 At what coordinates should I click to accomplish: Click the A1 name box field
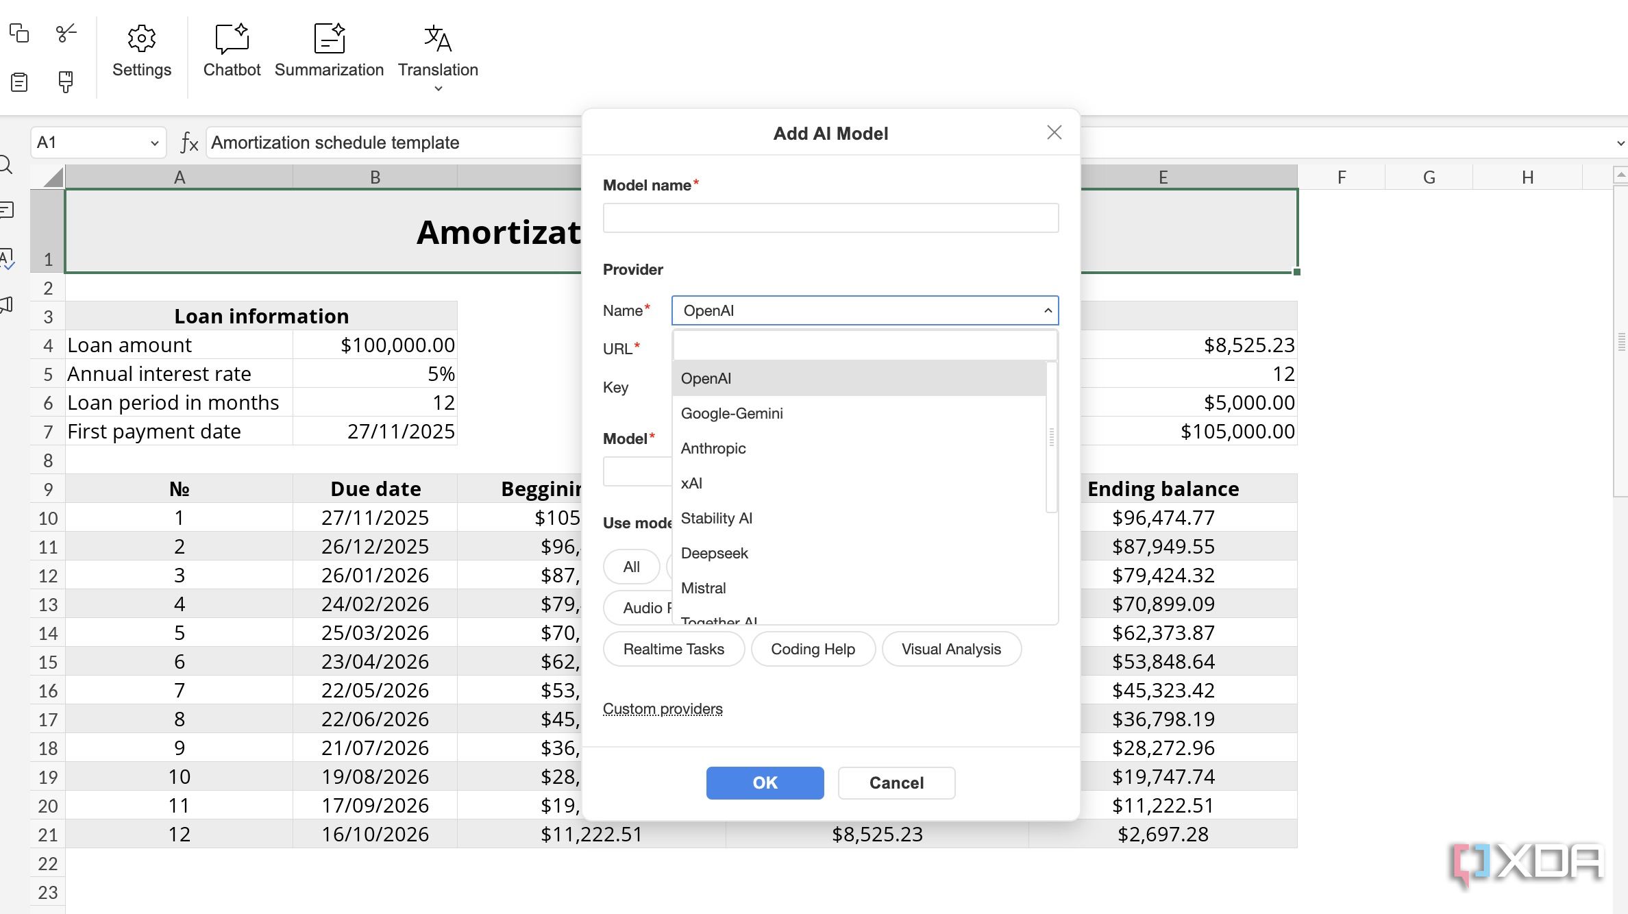tap(89, 143)
